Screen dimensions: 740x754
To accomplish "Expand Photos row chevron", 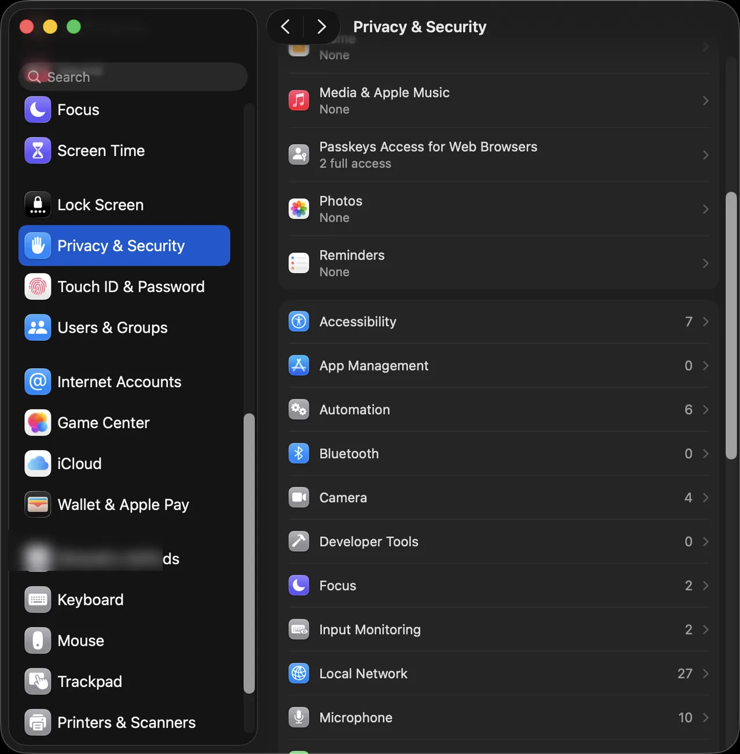I will (x=705, y=209).
